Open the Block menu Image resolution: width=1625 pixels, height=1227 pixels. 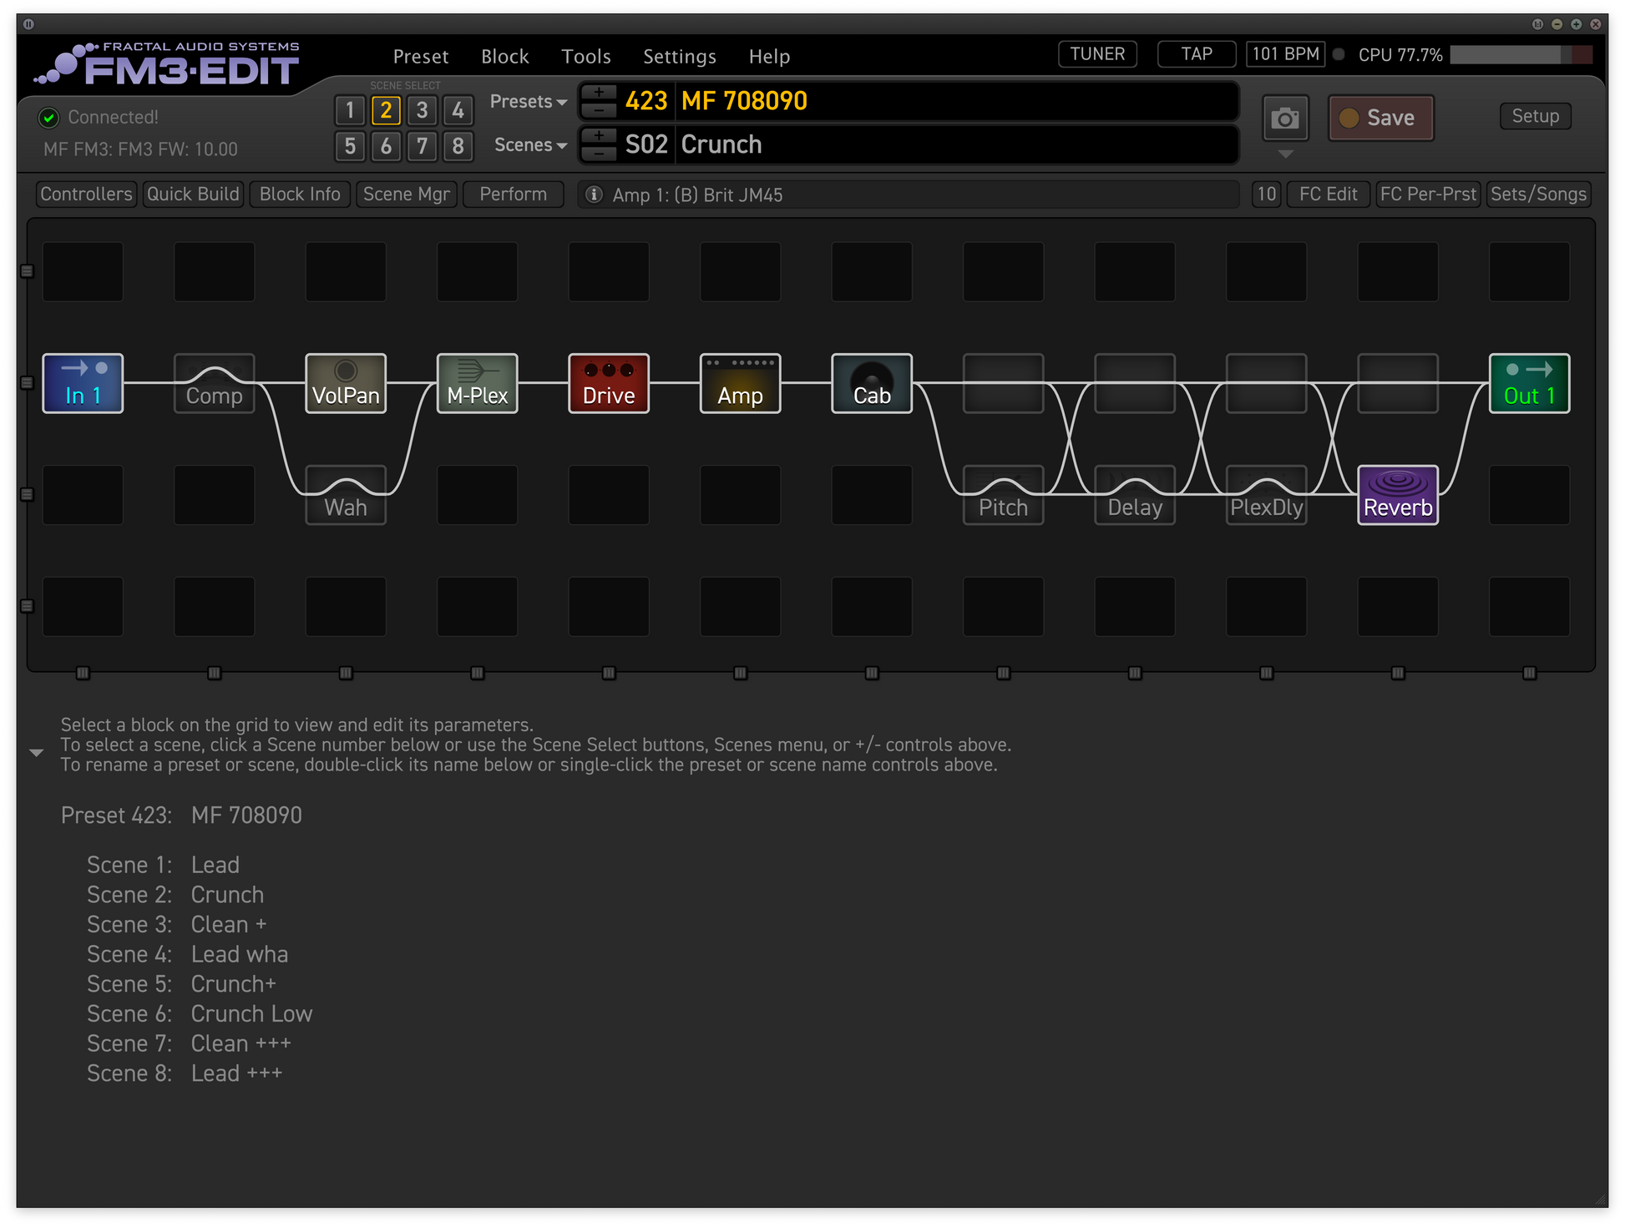pos(504,57)
